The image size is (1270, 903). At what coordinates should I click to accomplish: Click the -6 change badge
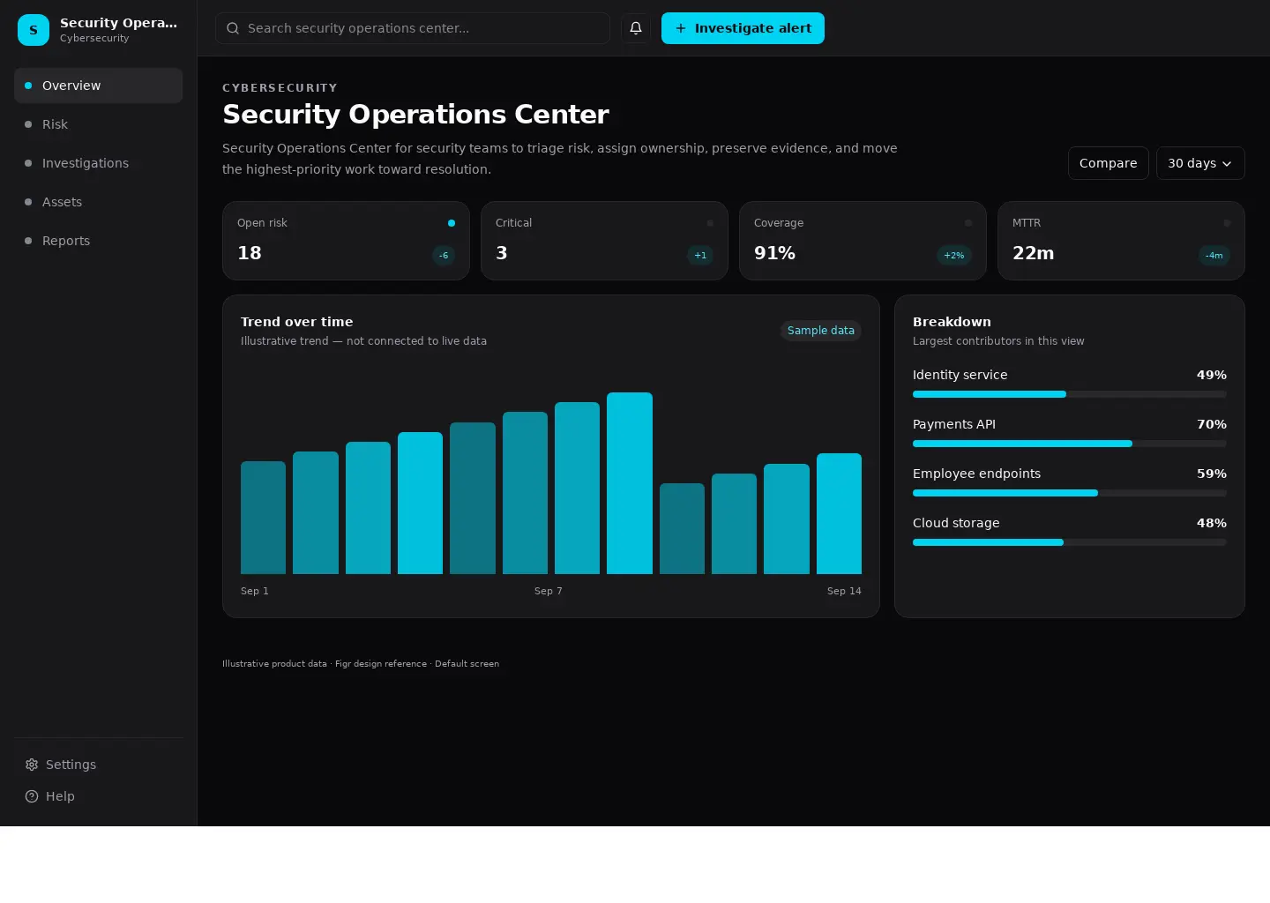coord(444,256)
